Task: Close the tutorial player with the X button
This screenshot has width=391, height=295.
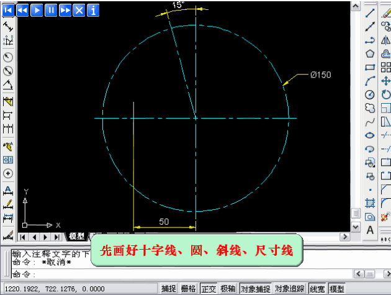Action: point(79,11)
